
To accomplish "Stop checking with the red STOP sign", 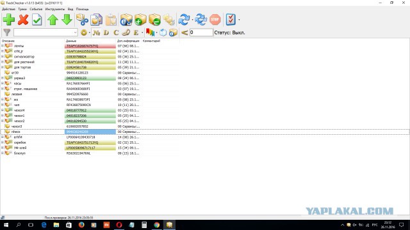I will 215,20.
